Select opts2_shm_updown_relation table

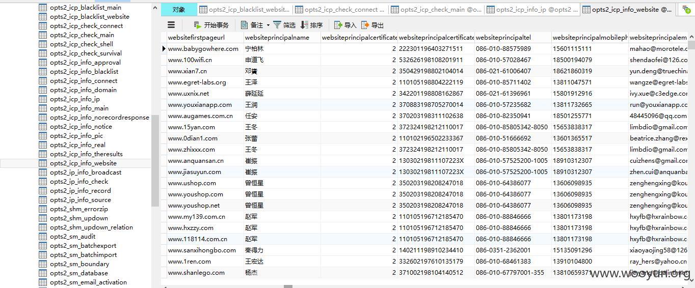coord(91,227)
